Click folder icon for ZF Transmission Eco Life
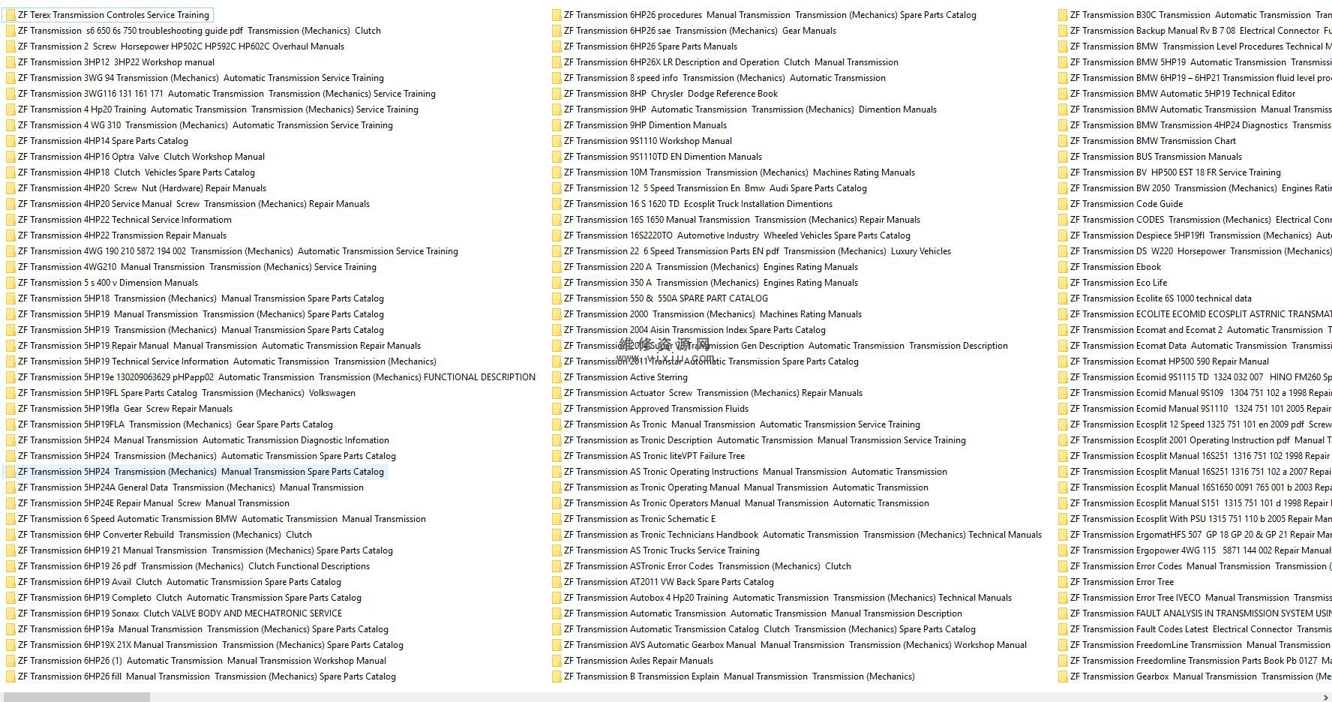This screenshot has width=1332, height=702. coord(1063,283)
